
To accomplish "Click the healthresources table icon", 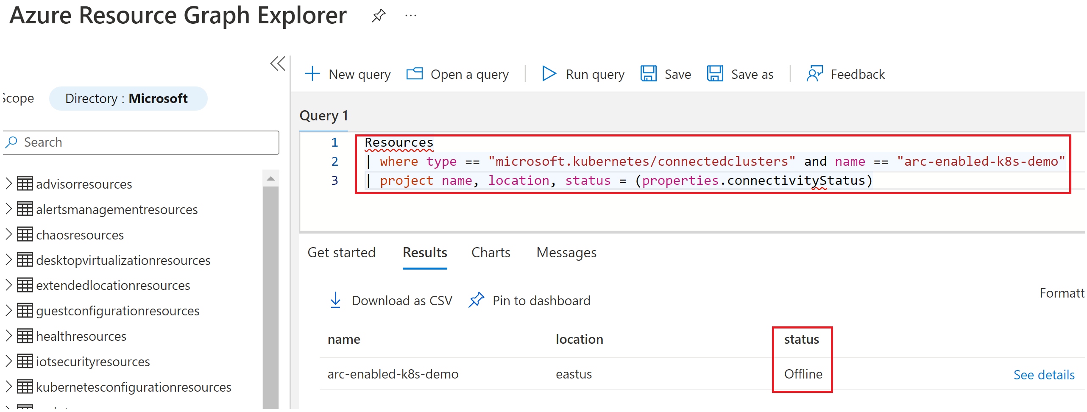I will (x=25, y=336).
